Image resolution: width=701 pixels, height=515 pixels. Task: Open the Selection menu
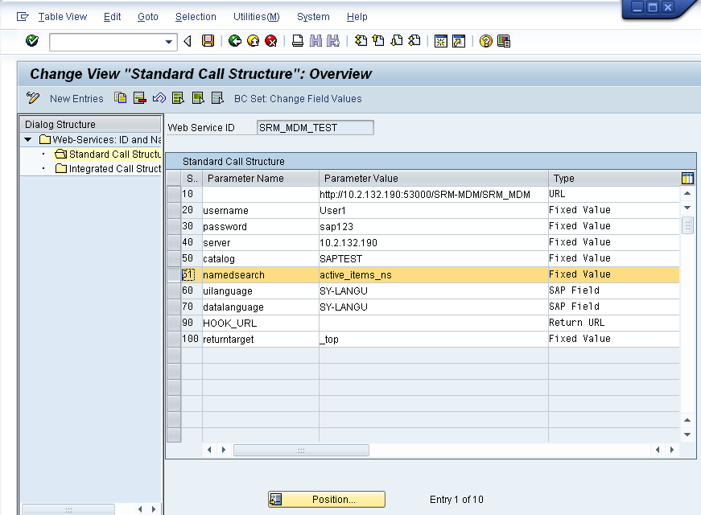point(196,17)
